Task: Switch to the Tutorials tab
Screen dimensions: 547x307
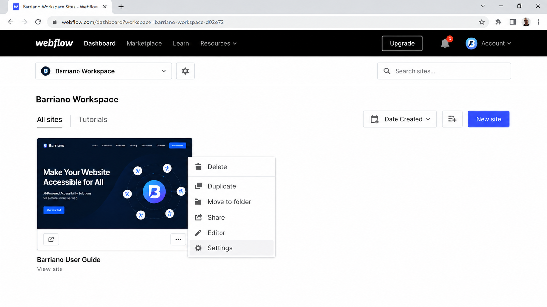Action: tap(93, 119)
